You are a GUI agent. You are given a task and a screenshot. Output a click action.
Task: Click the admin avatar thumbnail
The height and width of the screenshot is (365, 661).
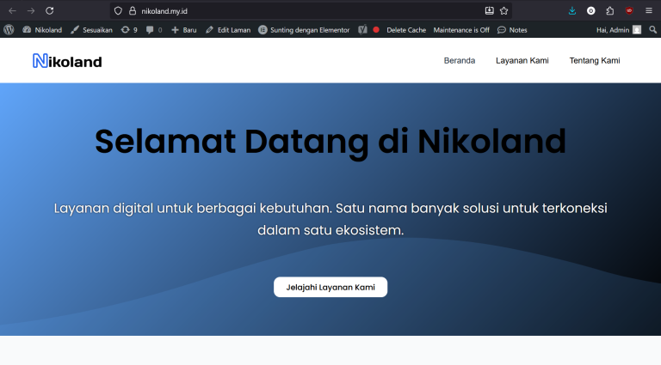637,30
